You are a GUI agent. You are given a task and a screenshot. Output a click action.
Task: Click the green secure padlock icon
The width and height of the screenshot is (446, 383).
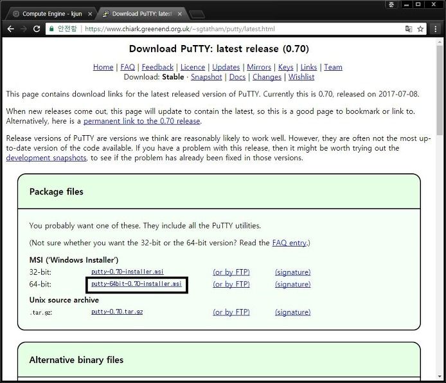pos(51,29)
